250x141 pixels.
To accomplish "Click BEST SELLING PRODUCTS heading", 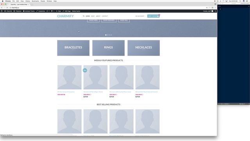I will point(109,105).
